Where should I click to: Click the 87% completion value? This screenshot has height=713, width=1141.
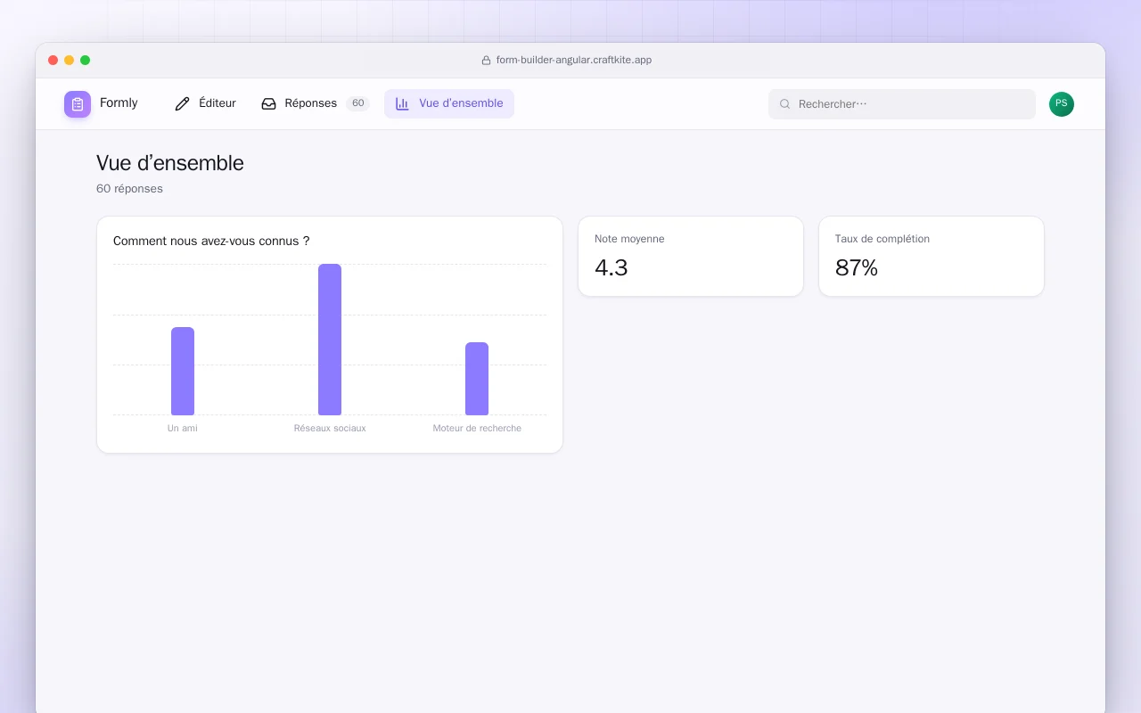coord(857,267)
